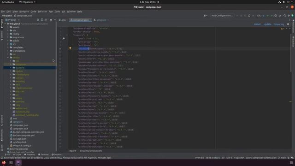Open the Navigate menu

tap(24, 12)
